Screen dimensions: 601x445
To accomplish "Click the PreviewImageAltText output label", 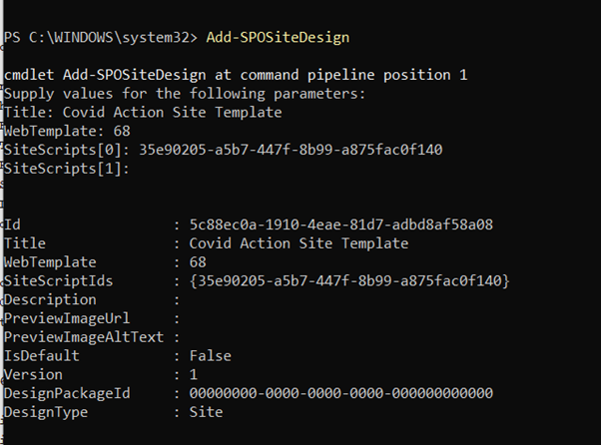I will coord(84,337).
